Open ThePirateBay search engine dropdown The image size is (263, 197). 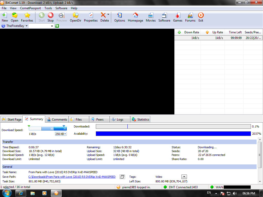(x=26, y=26)
